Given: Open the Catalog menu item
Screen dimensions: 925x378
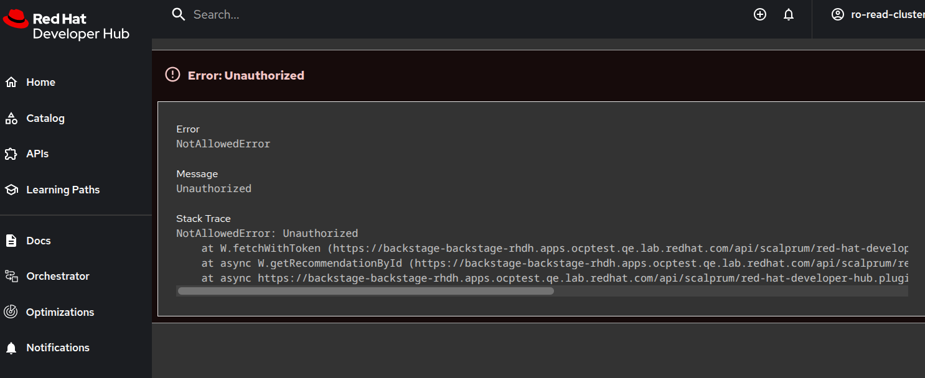Looking at the screenshot, I should [x=45, y=118].
